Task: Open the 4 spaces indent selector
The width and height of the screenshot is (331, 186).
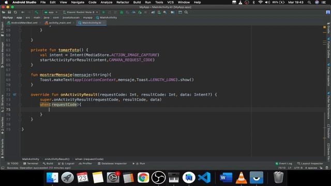Action: coord(311,168)
